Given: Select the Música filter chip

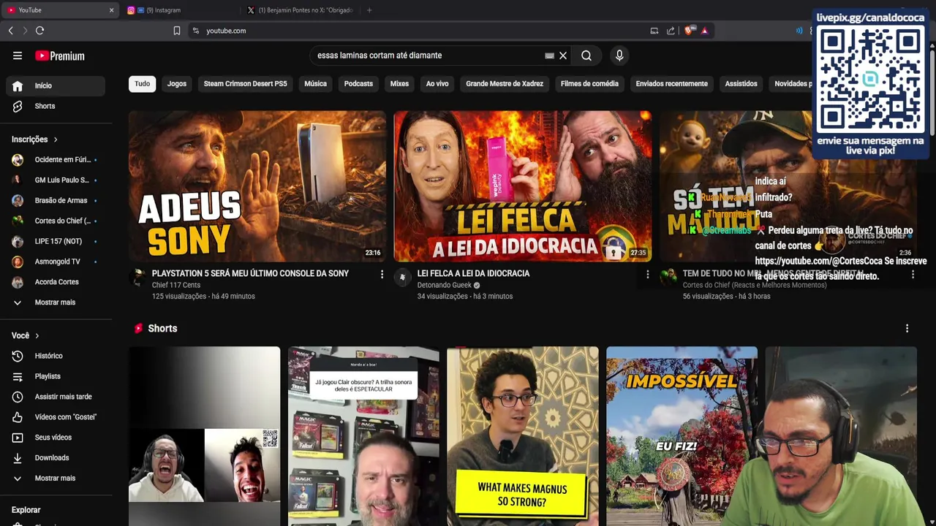Looking at the screenshot, I should tap(315, 84).
